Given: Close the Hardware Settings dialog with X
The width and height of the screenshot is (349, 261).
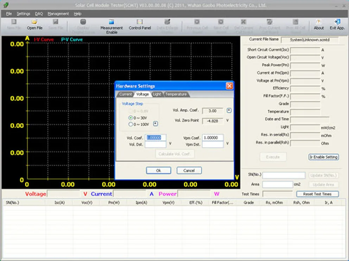Looking at the screenshot, I should tap(229, 86).
